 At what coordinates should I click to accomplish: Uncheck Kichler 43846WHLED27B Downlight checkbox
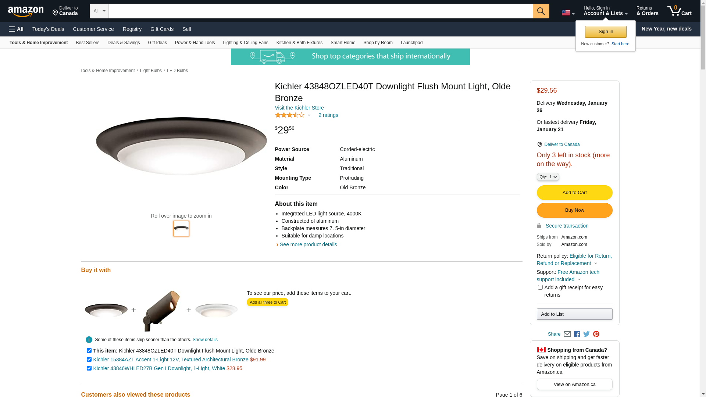[89, 368]
